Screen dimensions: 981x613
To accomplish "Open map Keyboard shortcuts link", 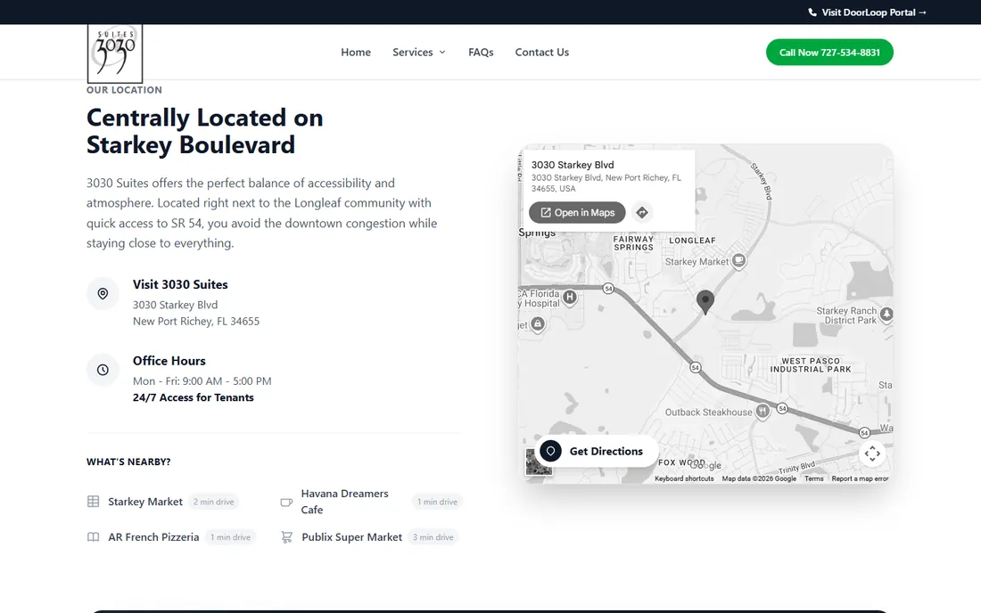I will tap(684, 478).
